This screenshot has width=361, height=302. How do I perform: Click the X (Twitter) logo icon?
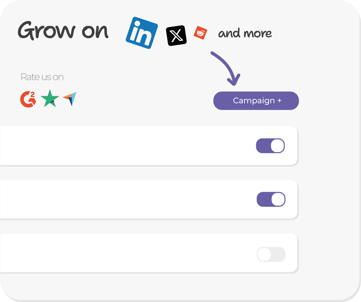point(176,36)
